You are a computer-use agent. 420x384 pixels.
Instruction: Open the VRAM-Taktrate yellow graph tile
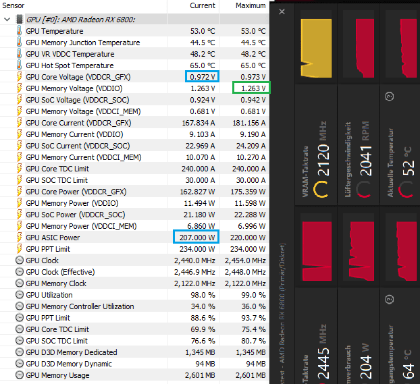click(316, 48)
